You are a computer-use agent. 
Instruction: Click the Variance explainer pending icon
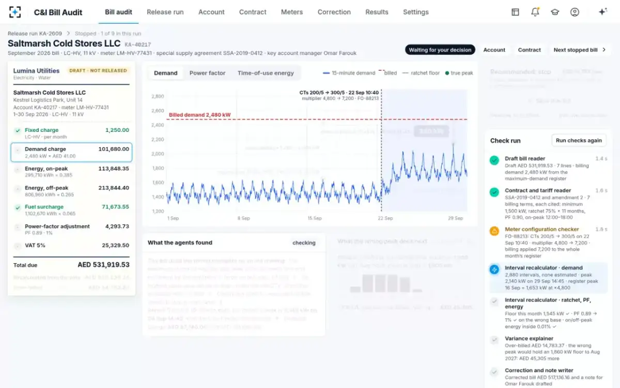494,340
